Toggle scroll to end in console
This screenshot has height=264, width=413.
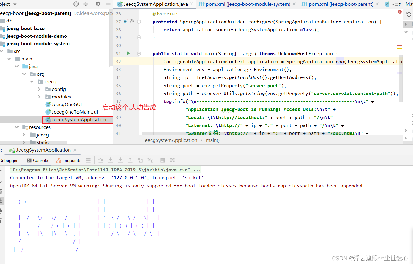click(x=1, y=201)
